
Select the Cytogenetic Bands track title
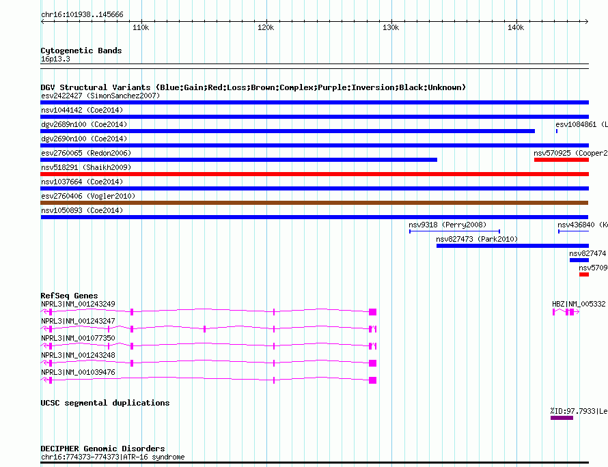click(81, 51)
